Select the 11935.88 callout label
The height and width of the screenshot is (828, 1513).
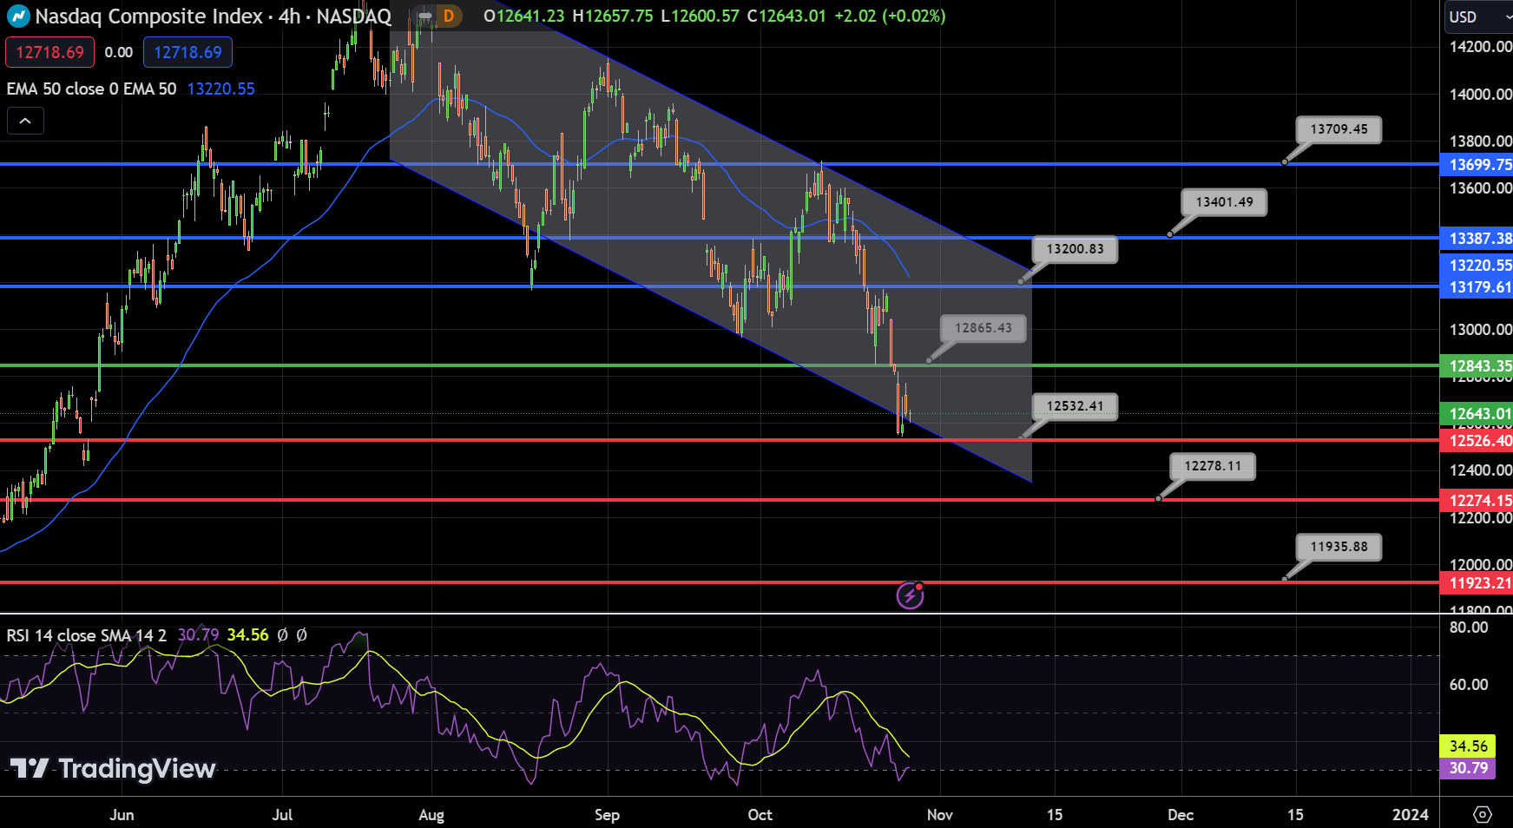coord(1339,547)
